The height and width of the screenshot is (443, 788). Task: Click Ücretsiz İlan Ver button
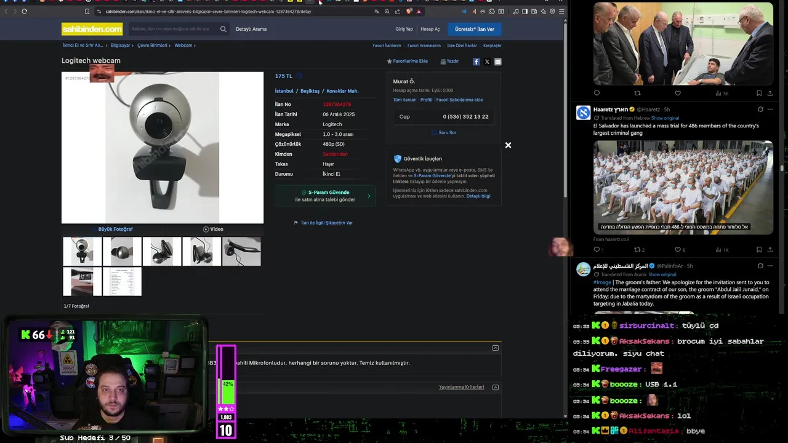[474, 29]
